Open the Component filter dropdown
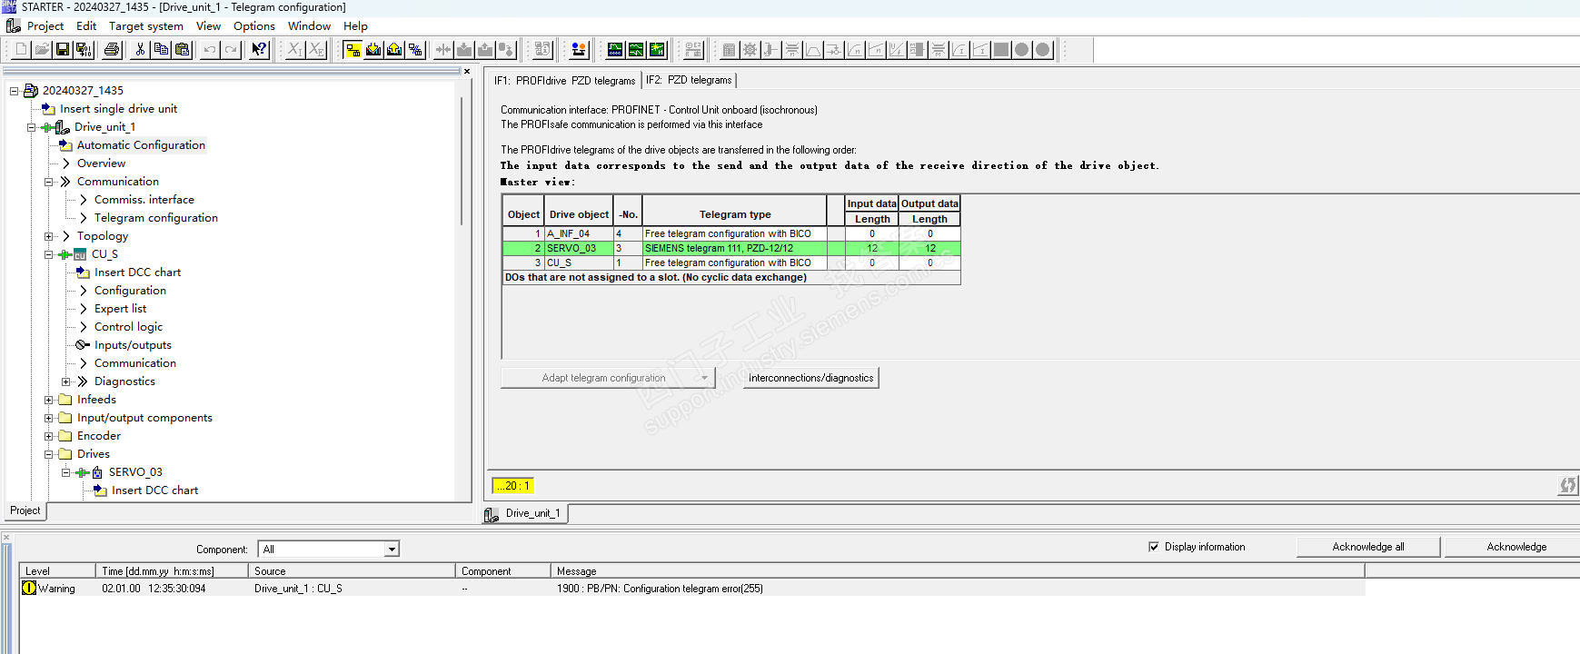 pos(392,549)
